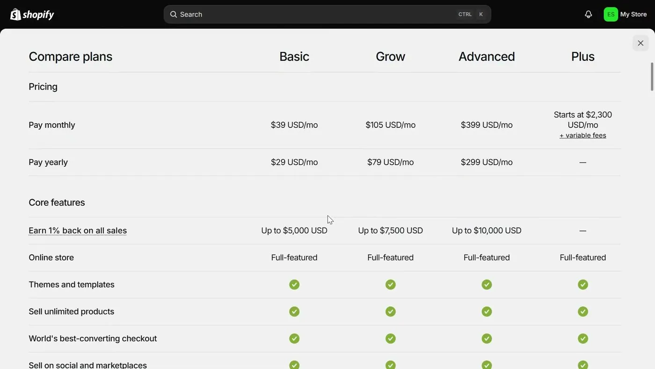Viewport: 655px width, 369px height.
Task: Open the notifications bell
Action: [589, 15]
